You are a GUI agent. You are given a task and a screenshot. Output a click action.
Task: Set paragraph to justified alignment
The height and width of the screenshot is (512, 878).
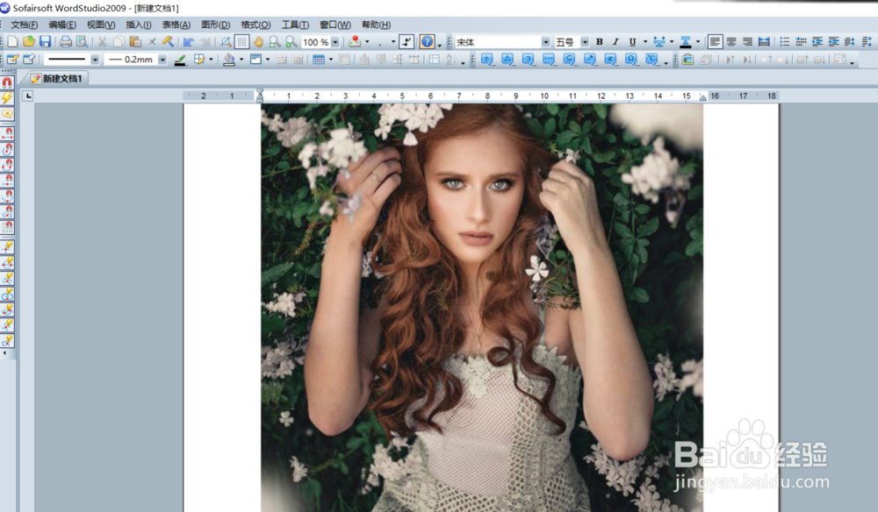764,42
